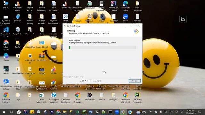The height and width of the screenshot is (115, 205).
Task: Select the Firefox desktop icon
Action: 54,70
